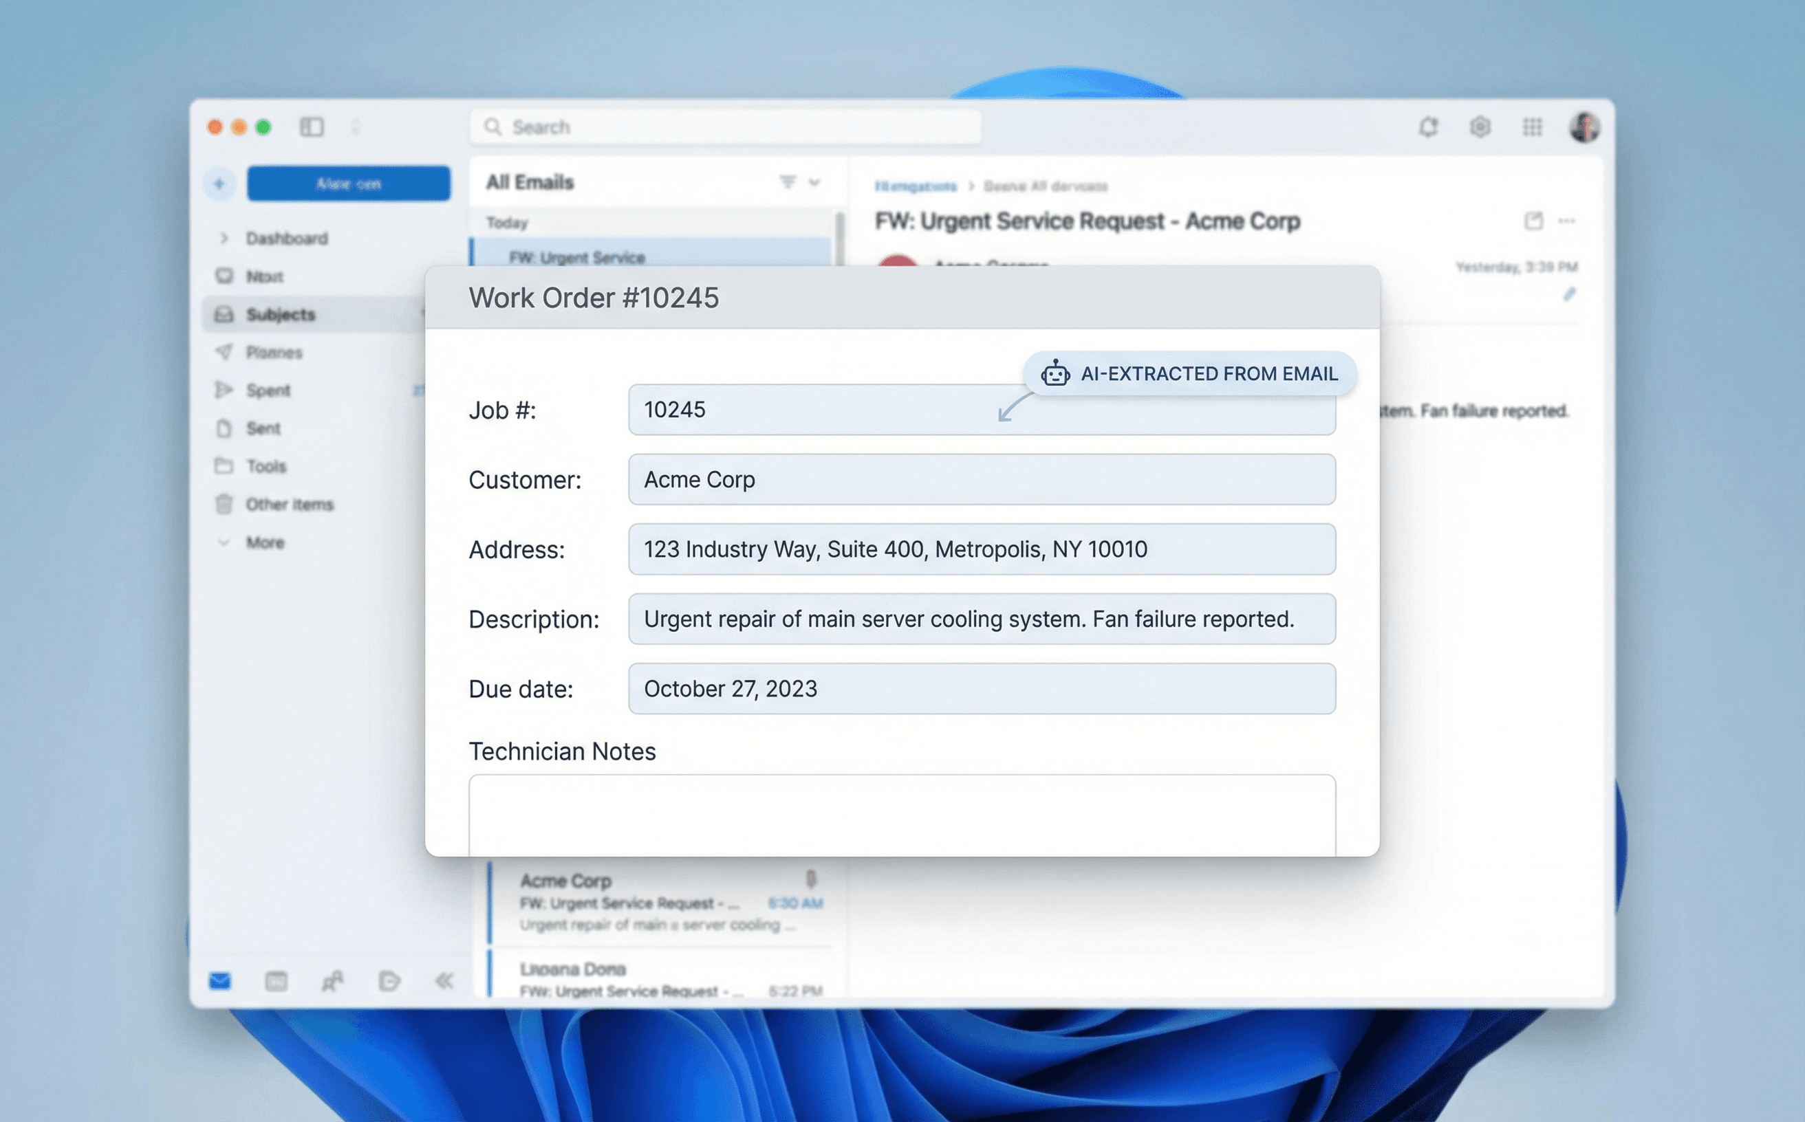Filter the email list with the funnel icon
1805x1122 pixels.
tap(788, 181)
